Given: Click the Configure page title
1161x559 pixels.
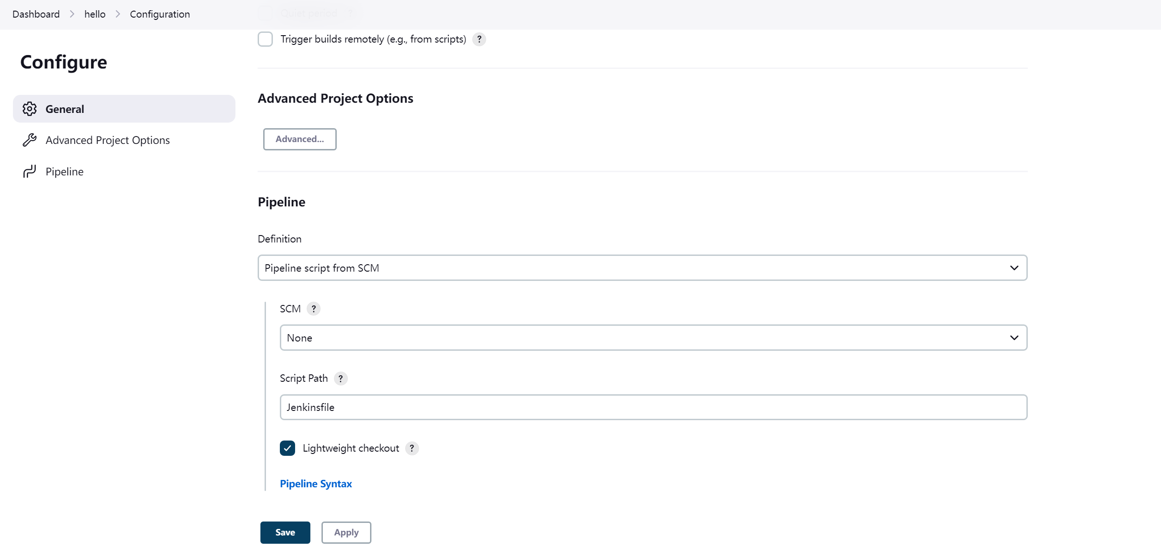Looking at the screenshot, I should (64, 62).
